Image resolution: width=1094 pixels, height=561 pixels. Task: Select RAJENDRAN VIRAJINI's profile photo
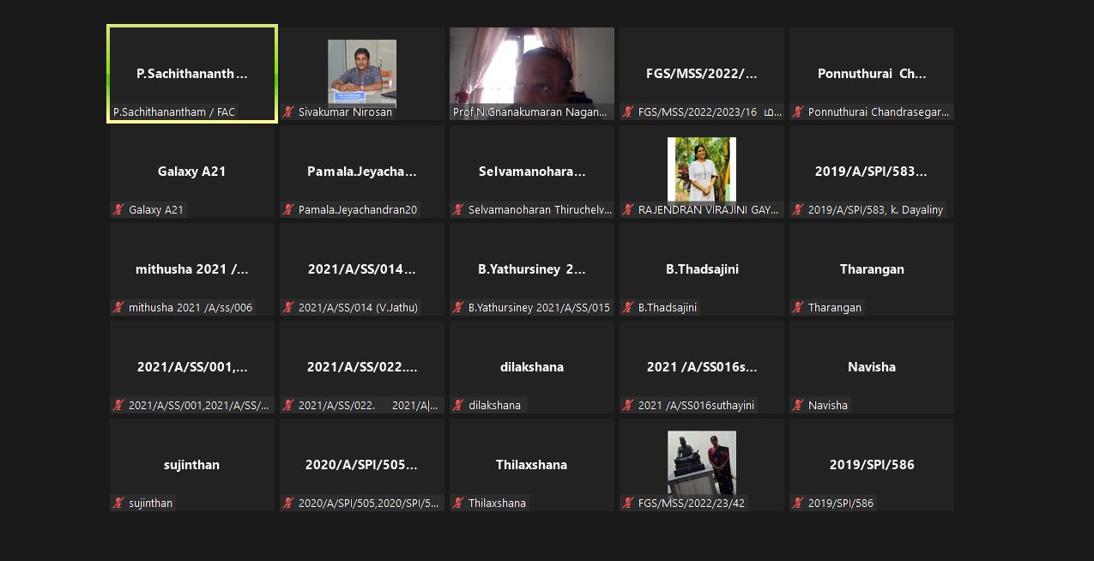(702, 170)
